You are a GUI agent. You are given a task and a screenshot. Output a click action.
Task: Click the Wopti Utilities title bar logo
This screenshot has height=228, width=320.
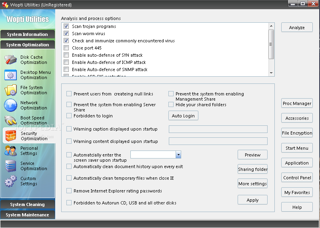coord(5,4)
